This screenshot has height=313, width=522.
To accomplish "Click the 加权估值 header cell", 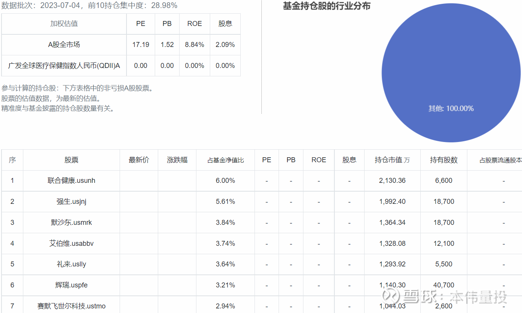I will tap(64, 24).
